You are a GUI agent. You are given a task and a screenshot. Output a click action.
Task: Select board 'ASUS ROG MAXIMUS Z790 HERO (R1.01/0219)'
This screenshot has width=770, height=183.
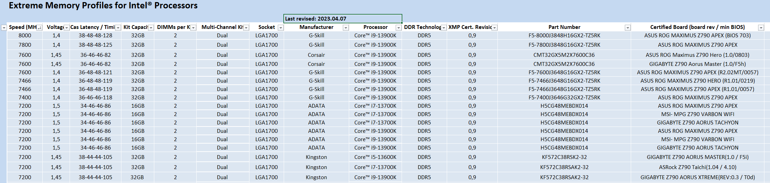coord(698,81)
